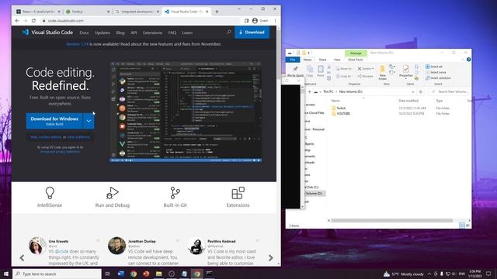Click Jonathan Dunlap's profile picture
This screenshot has height=279, width=497.
(x=116, y=246)
